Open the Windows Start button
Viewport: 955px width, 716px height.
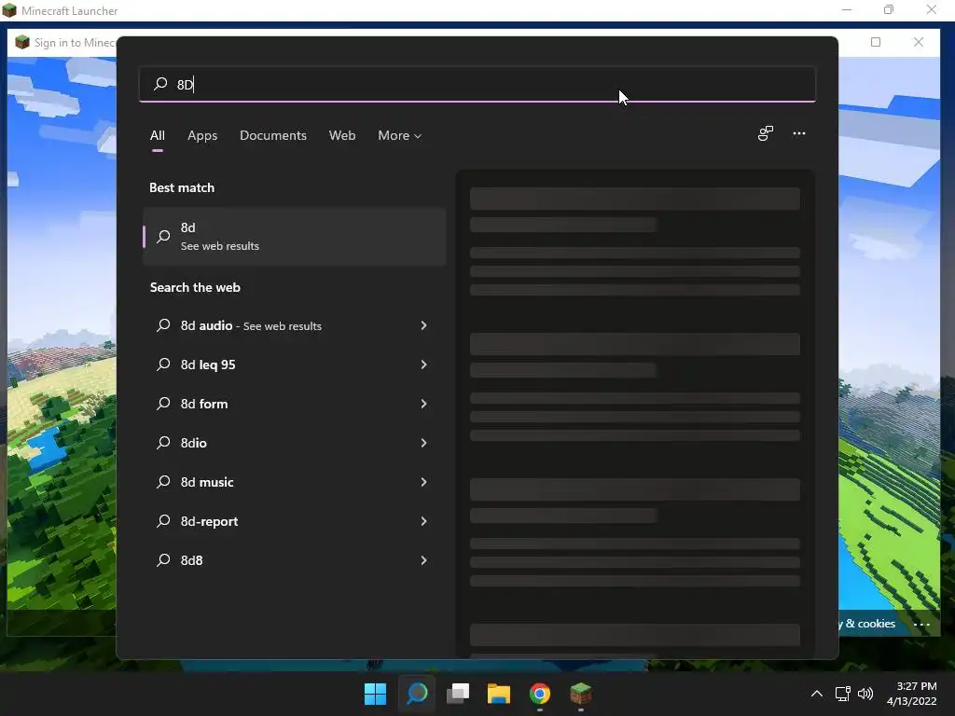[375, 694]
